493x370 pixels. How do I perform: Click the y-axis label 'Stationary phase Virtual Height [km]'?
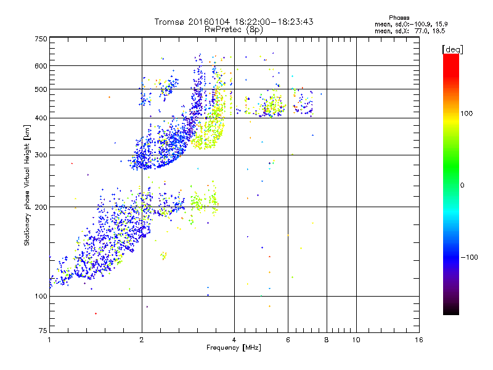tap(27, 185)
